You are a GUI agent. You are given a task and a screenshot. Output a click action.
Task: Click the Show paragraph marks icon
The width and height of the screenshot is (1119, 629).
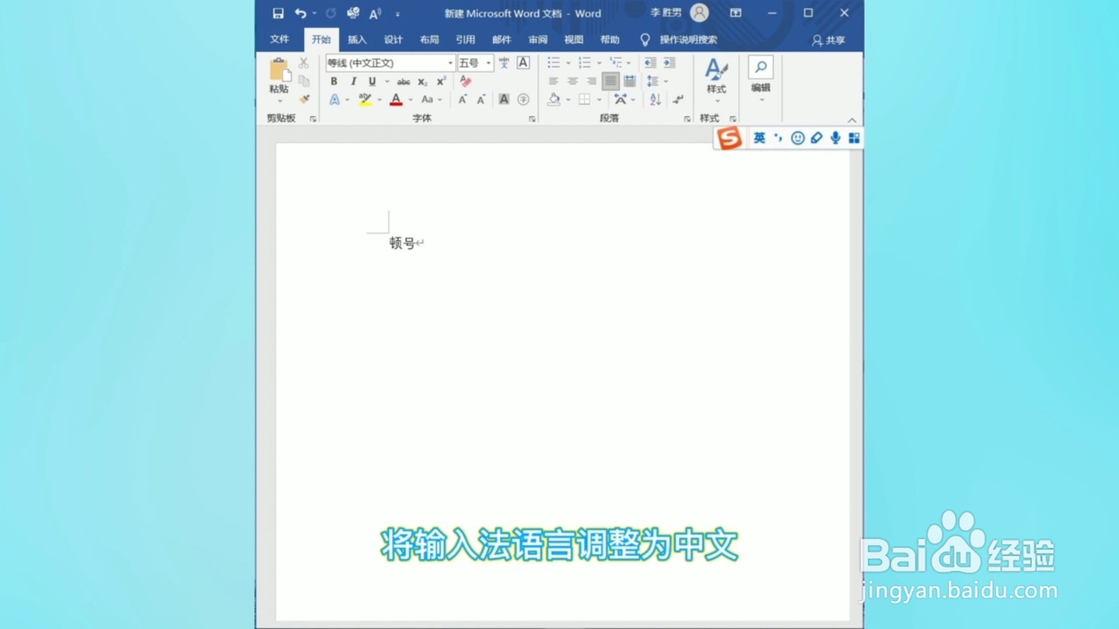pos(678,99)
